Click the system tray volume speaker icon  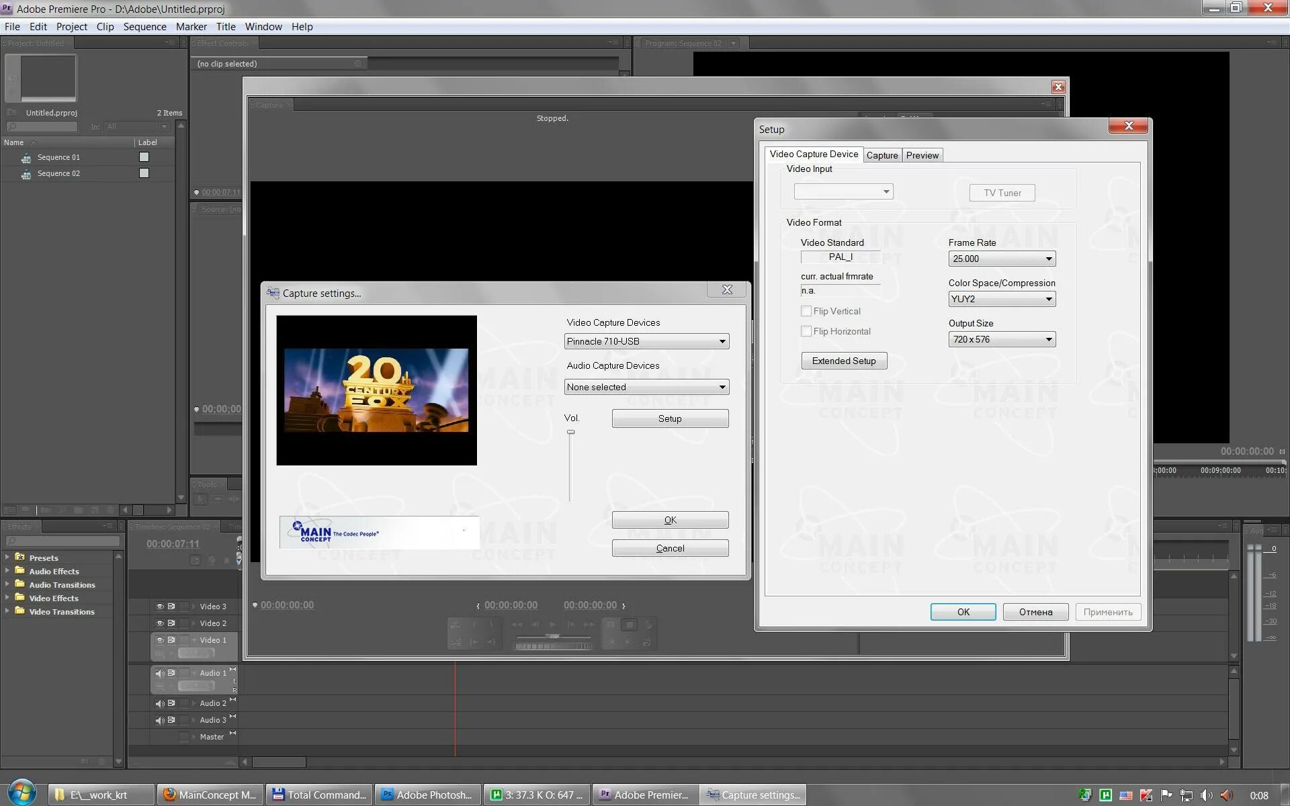[x=1207, y=795]
